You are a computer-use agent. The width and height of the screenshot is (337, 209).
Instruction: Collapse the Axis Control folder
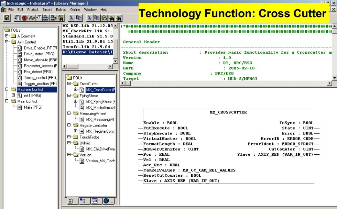tap(7, 42)
